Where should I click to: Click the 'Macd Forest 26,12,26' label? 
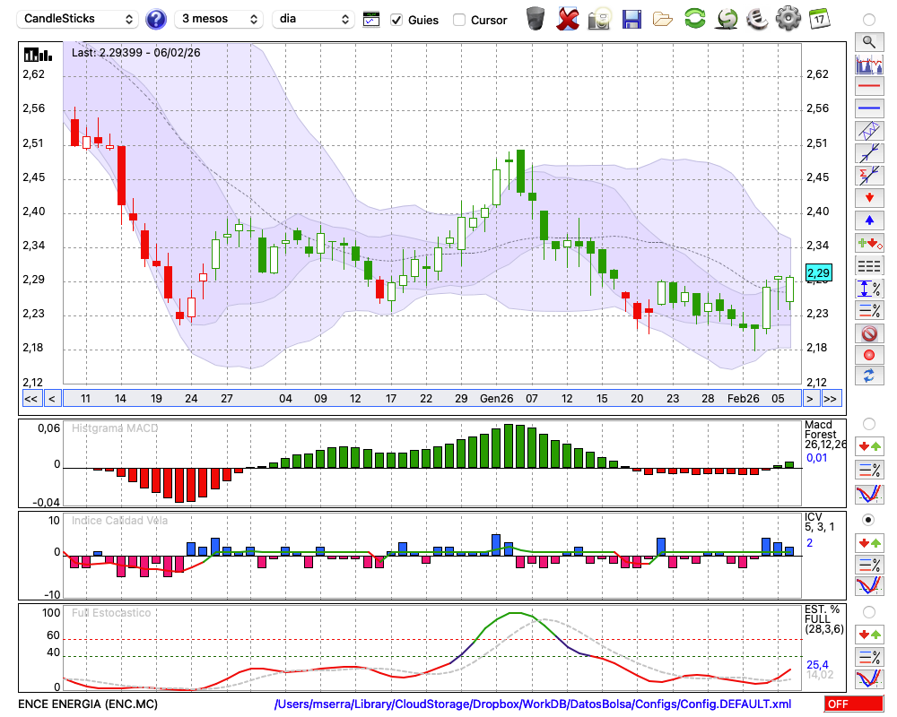click(824, 435)
